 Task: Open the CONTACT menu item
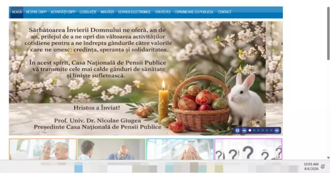225,12
